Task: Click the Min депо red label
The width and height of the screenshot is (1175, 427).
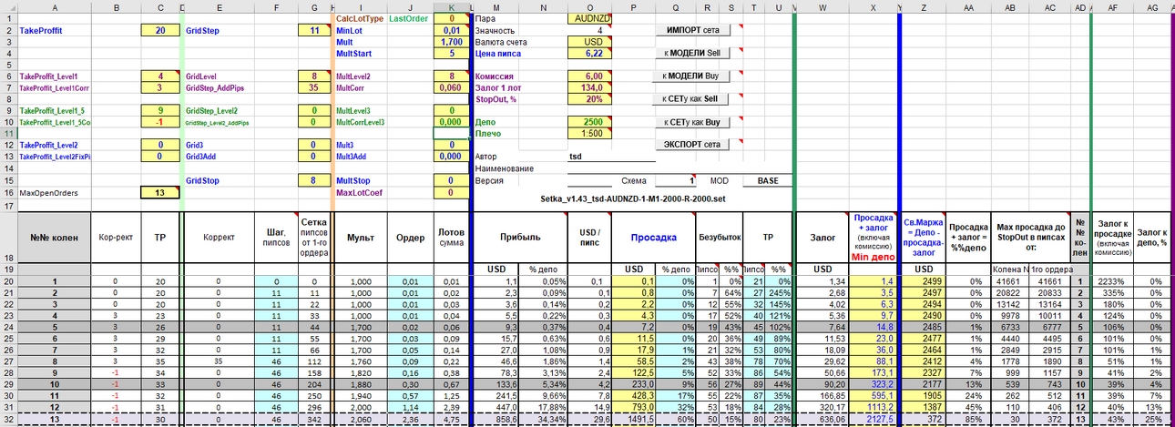Action: click(873, 257)
